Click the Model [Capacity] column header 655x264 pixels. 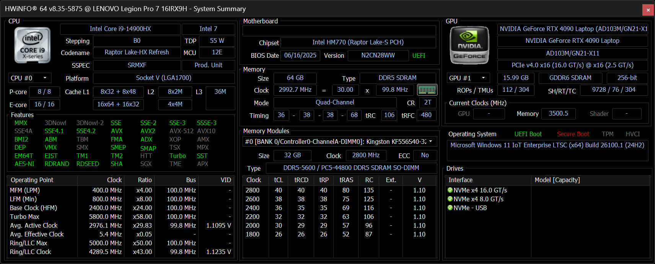590,180
